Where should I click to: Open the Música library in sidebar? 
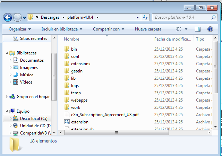coord(26,75)
